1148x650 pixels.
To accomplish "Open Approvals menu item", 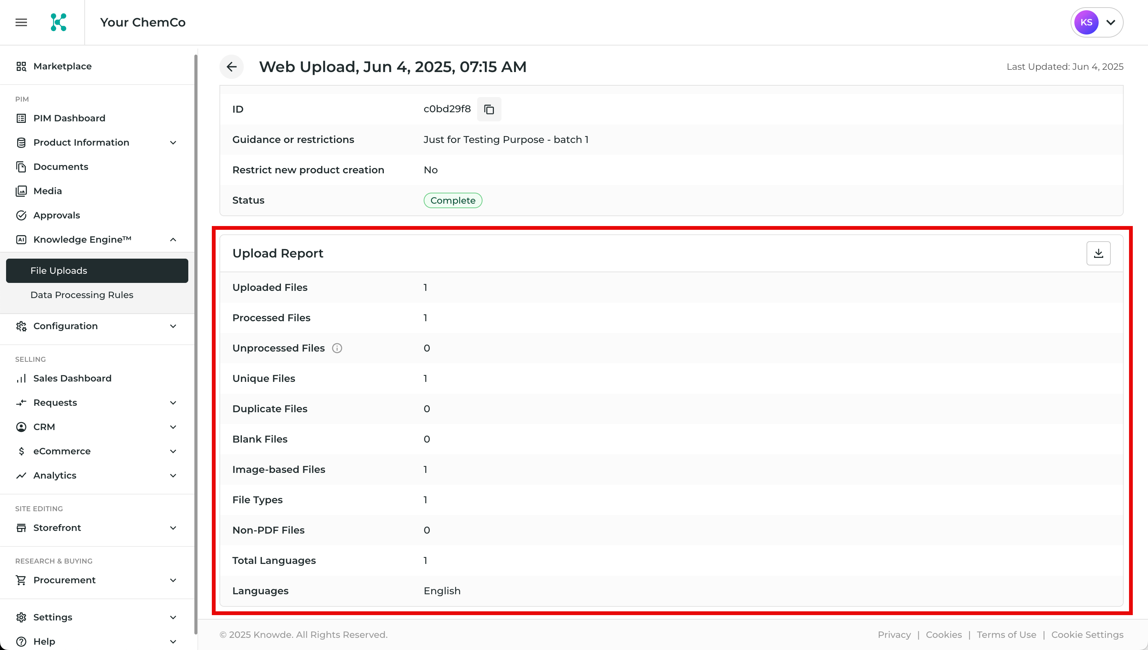I will (97, 215).
